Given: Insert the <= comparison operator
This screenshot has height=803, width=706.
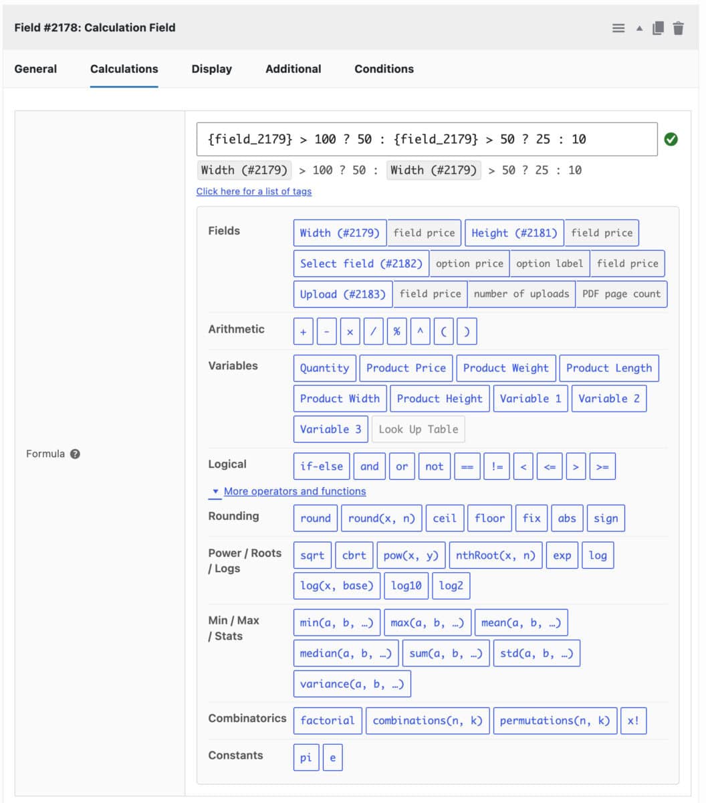Looking at the screenshot, I should [550, 466].
